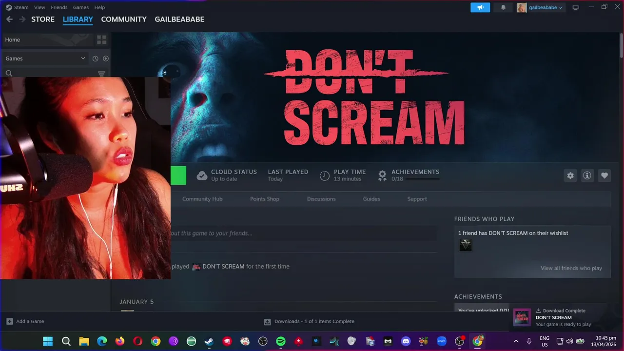Add game to favorites heart icon
624x351 pixels.
(x=604, y=175)
